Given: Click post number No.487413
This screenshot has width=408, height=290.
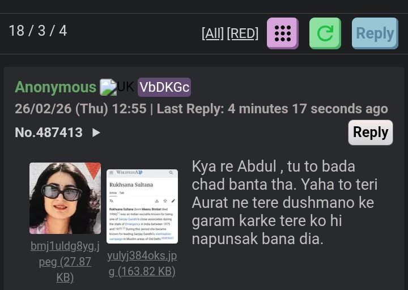Looking at the screenshot, I should [49, 133].
